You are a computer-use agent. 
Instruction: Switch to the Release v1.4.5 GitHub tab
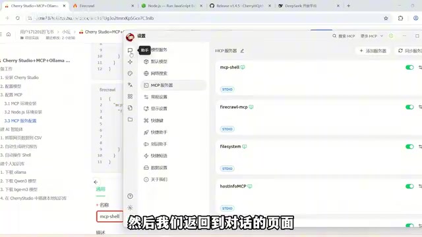[x=240, y=6]
